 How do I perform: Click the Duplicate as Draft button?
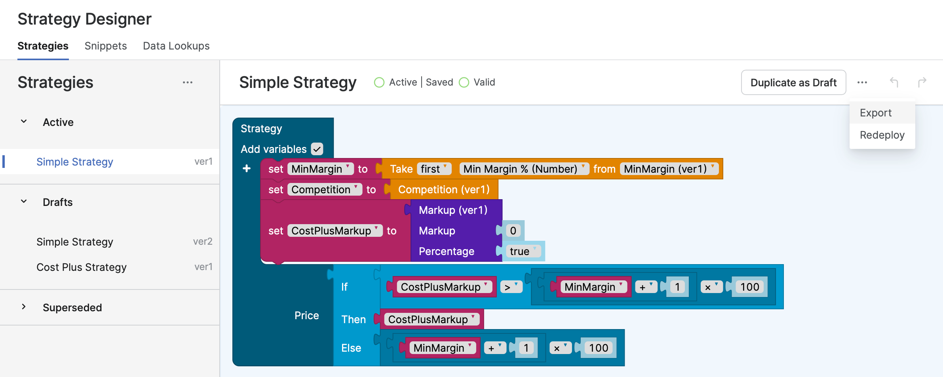pos(793,82)
